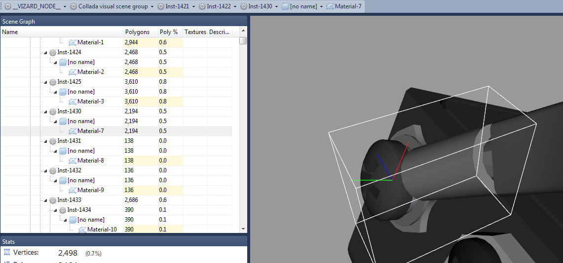Click scroll up arrow of Scene Graph
This screenshot has width=563, height=263.
click(243, 31)
